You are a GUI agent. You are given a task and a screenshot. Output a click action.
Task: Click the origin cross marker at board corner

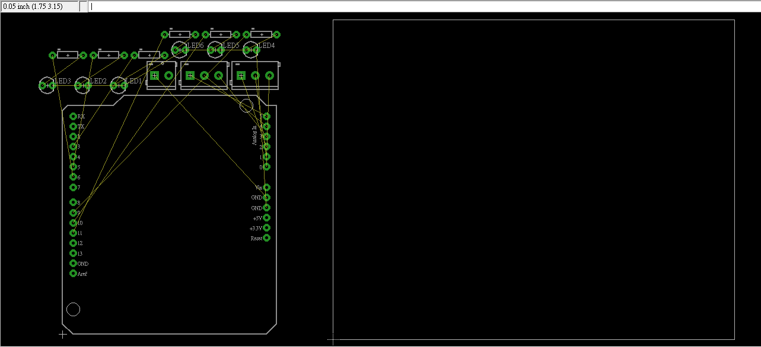(x=63, y=335)
